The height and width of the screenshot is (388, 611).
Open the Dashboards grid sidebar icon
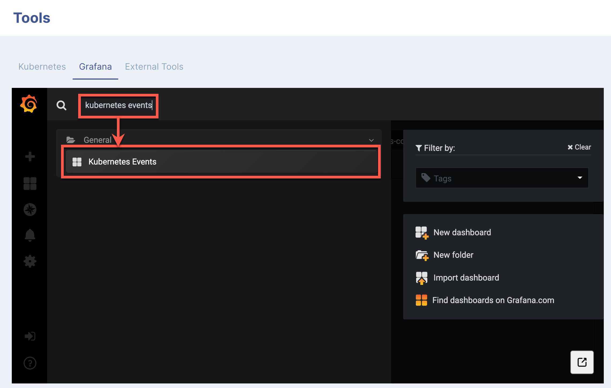(x=30, y=184)
